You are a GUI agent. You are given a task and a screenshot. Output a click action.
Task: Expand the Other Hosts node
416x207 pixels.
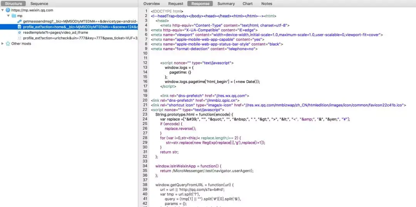(x=2, y=44)
